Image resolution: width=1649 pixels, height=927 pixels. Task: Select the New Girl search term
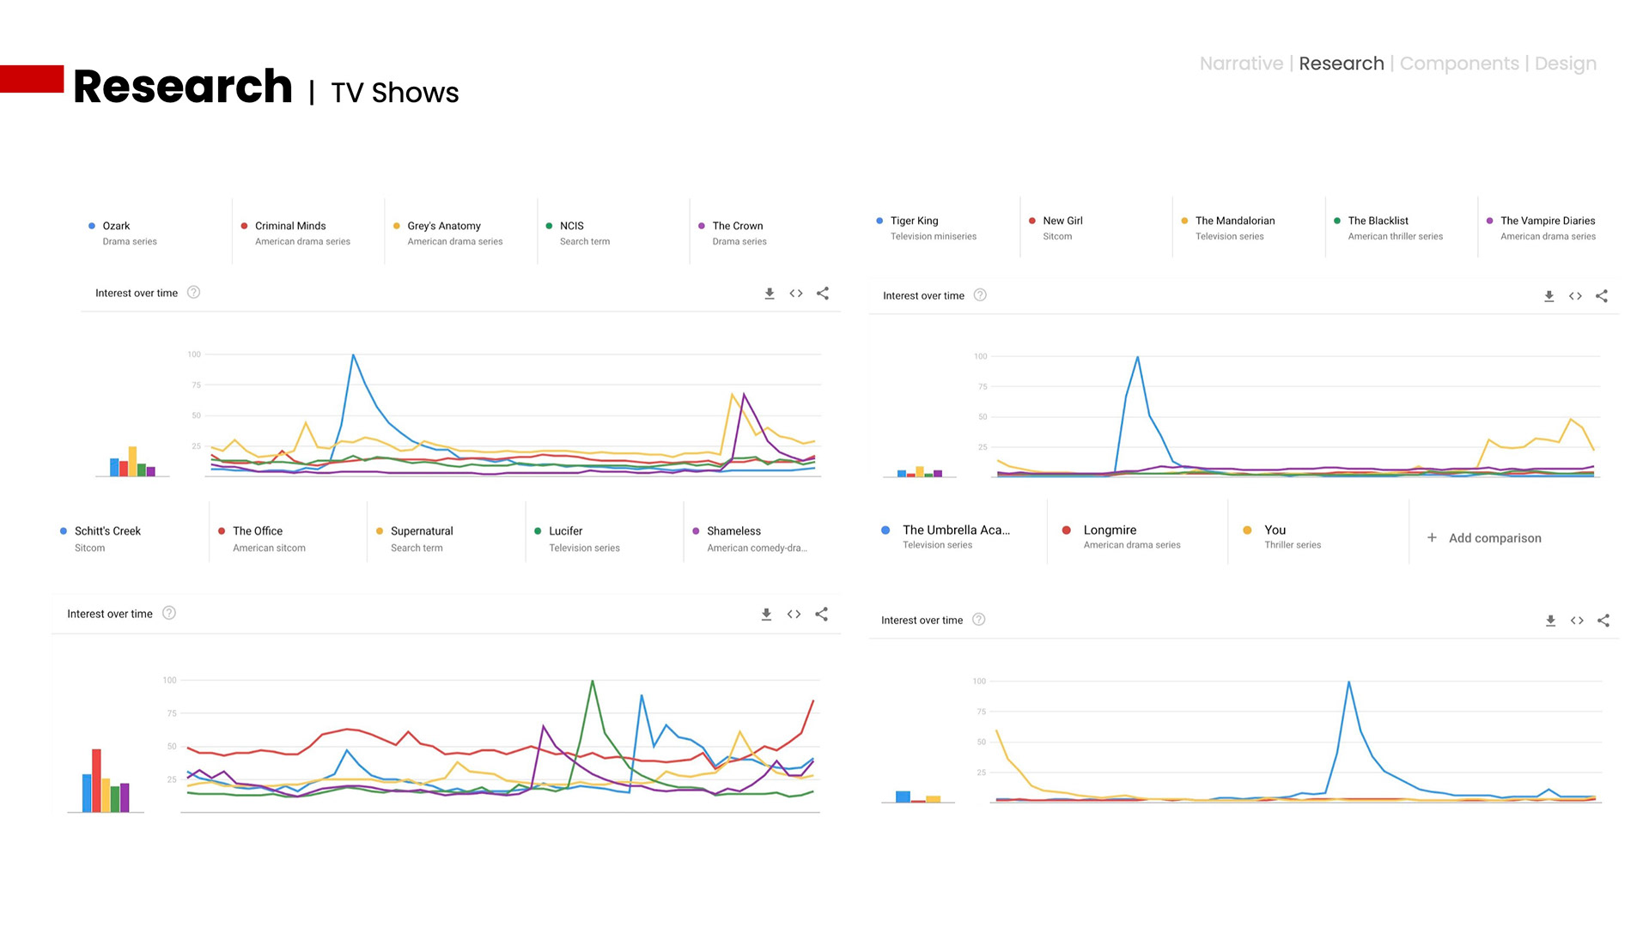1055,228
